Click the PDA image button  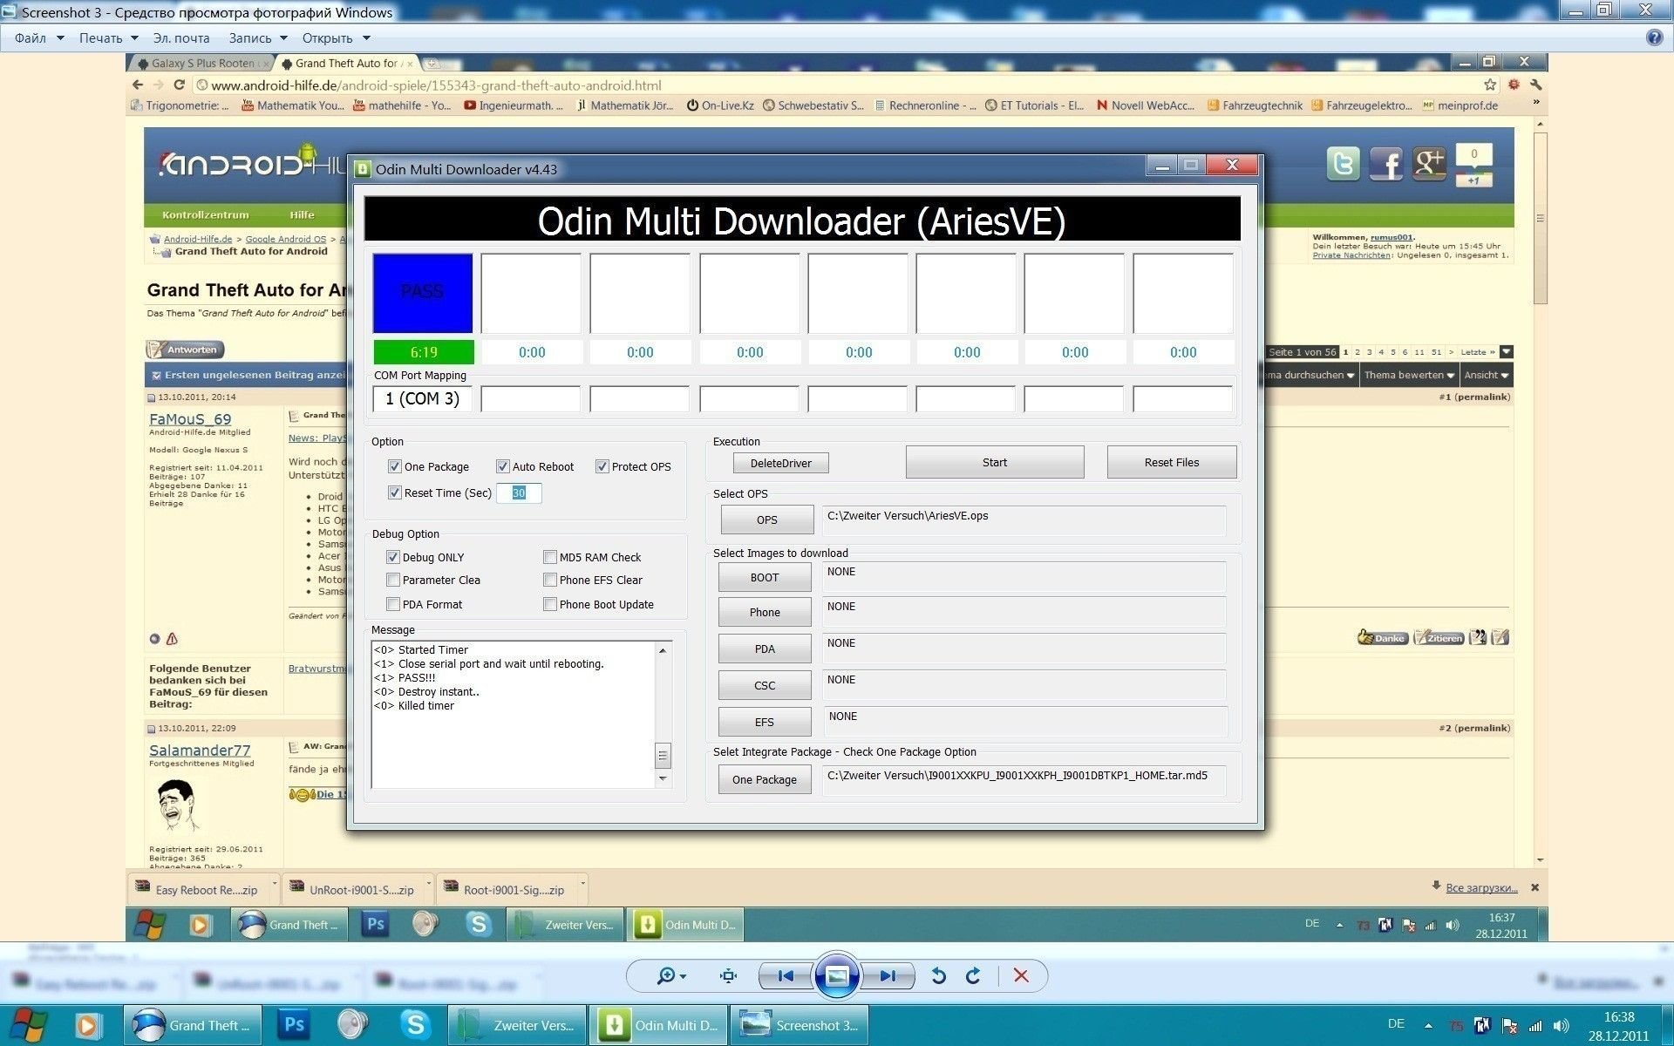point(765,649)
